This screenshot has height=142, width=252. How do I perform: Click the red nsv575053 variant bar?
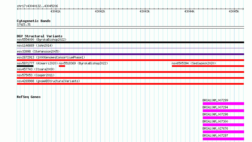coord(130,78)
